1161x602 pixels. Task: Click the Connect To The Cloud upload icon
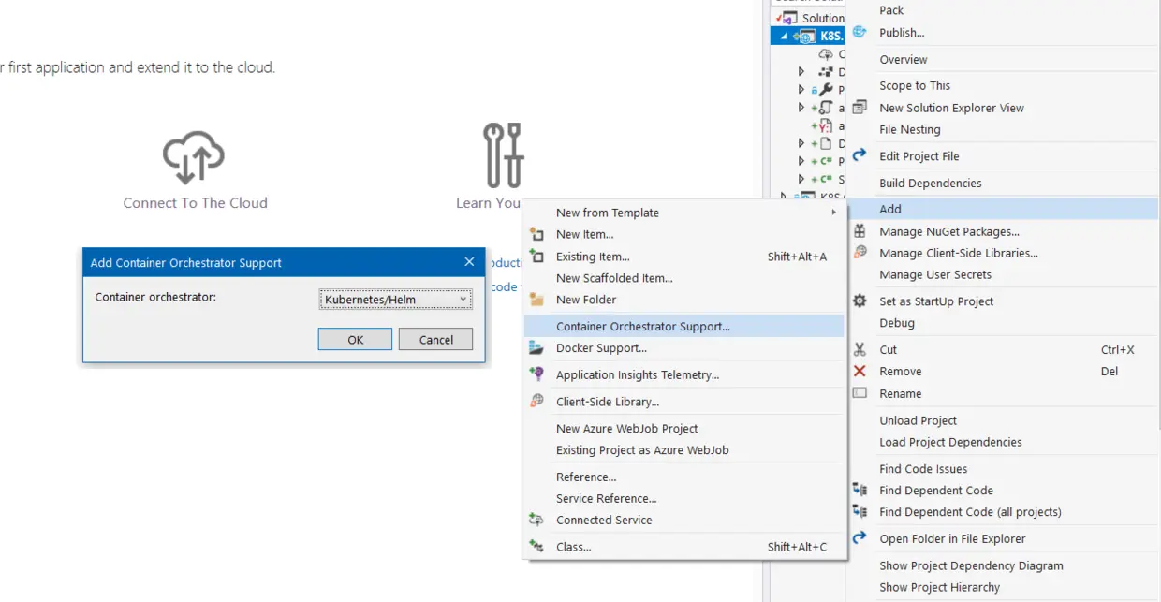pyautogui.click(x=194, y=156)
